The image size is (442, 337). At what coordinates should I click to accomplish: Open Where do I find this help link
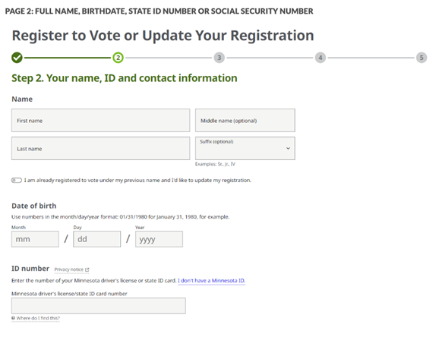click(x=38, y=318)
